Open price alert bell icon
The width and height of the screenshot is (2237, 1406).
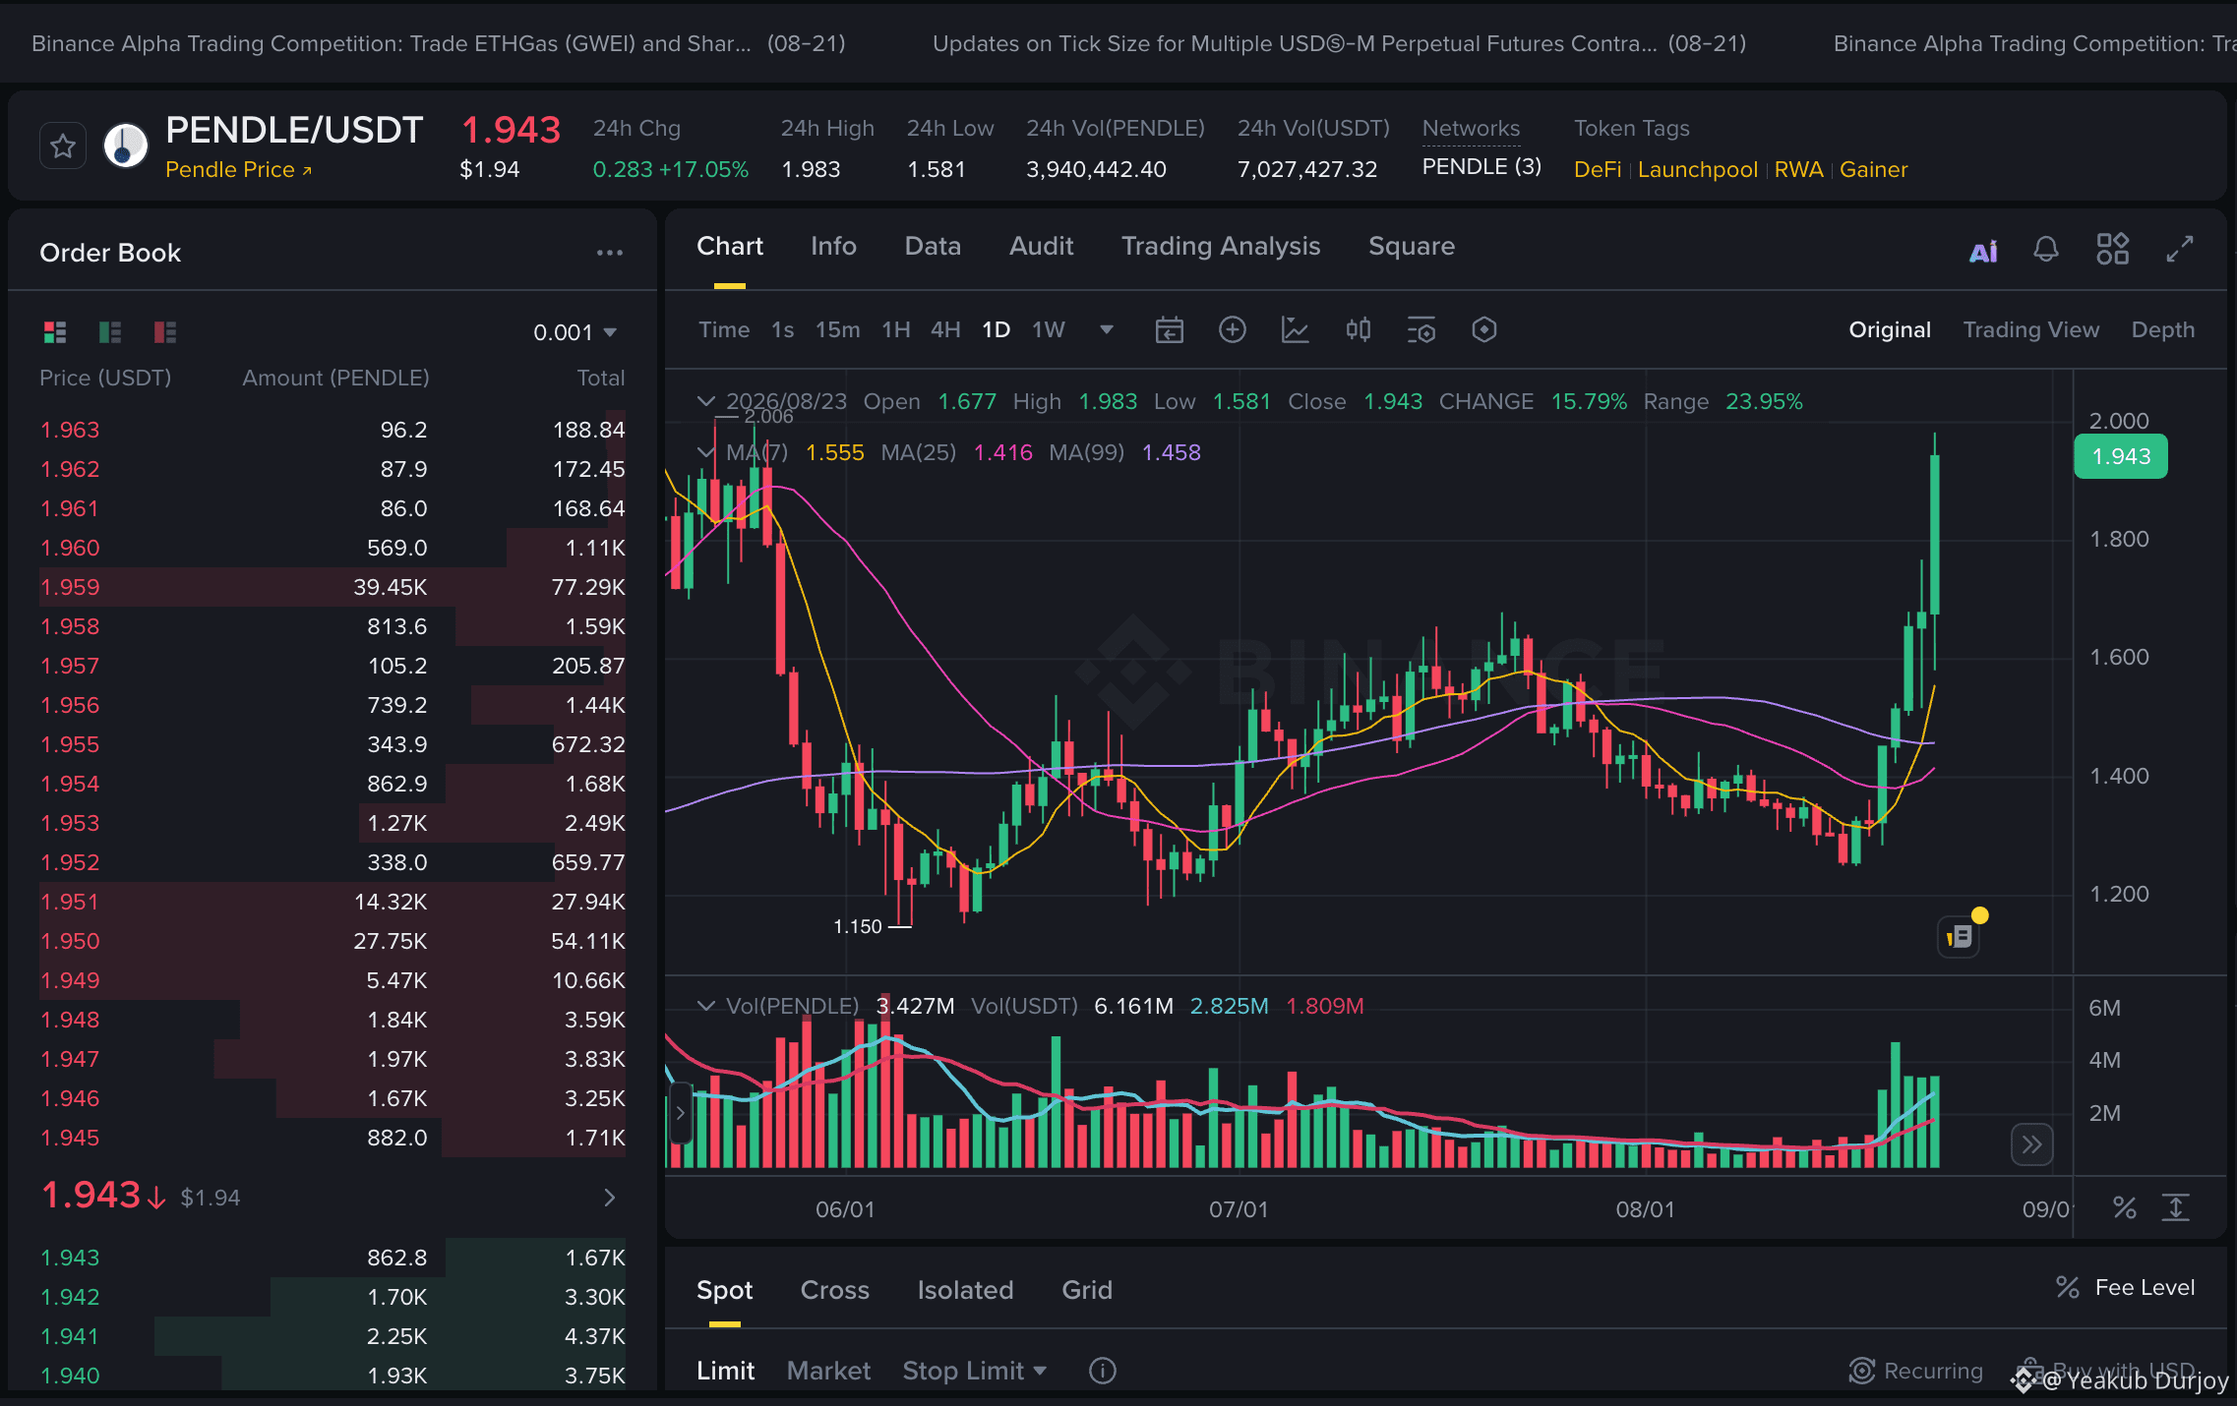pyautogui.click(x=2046, y=250)
